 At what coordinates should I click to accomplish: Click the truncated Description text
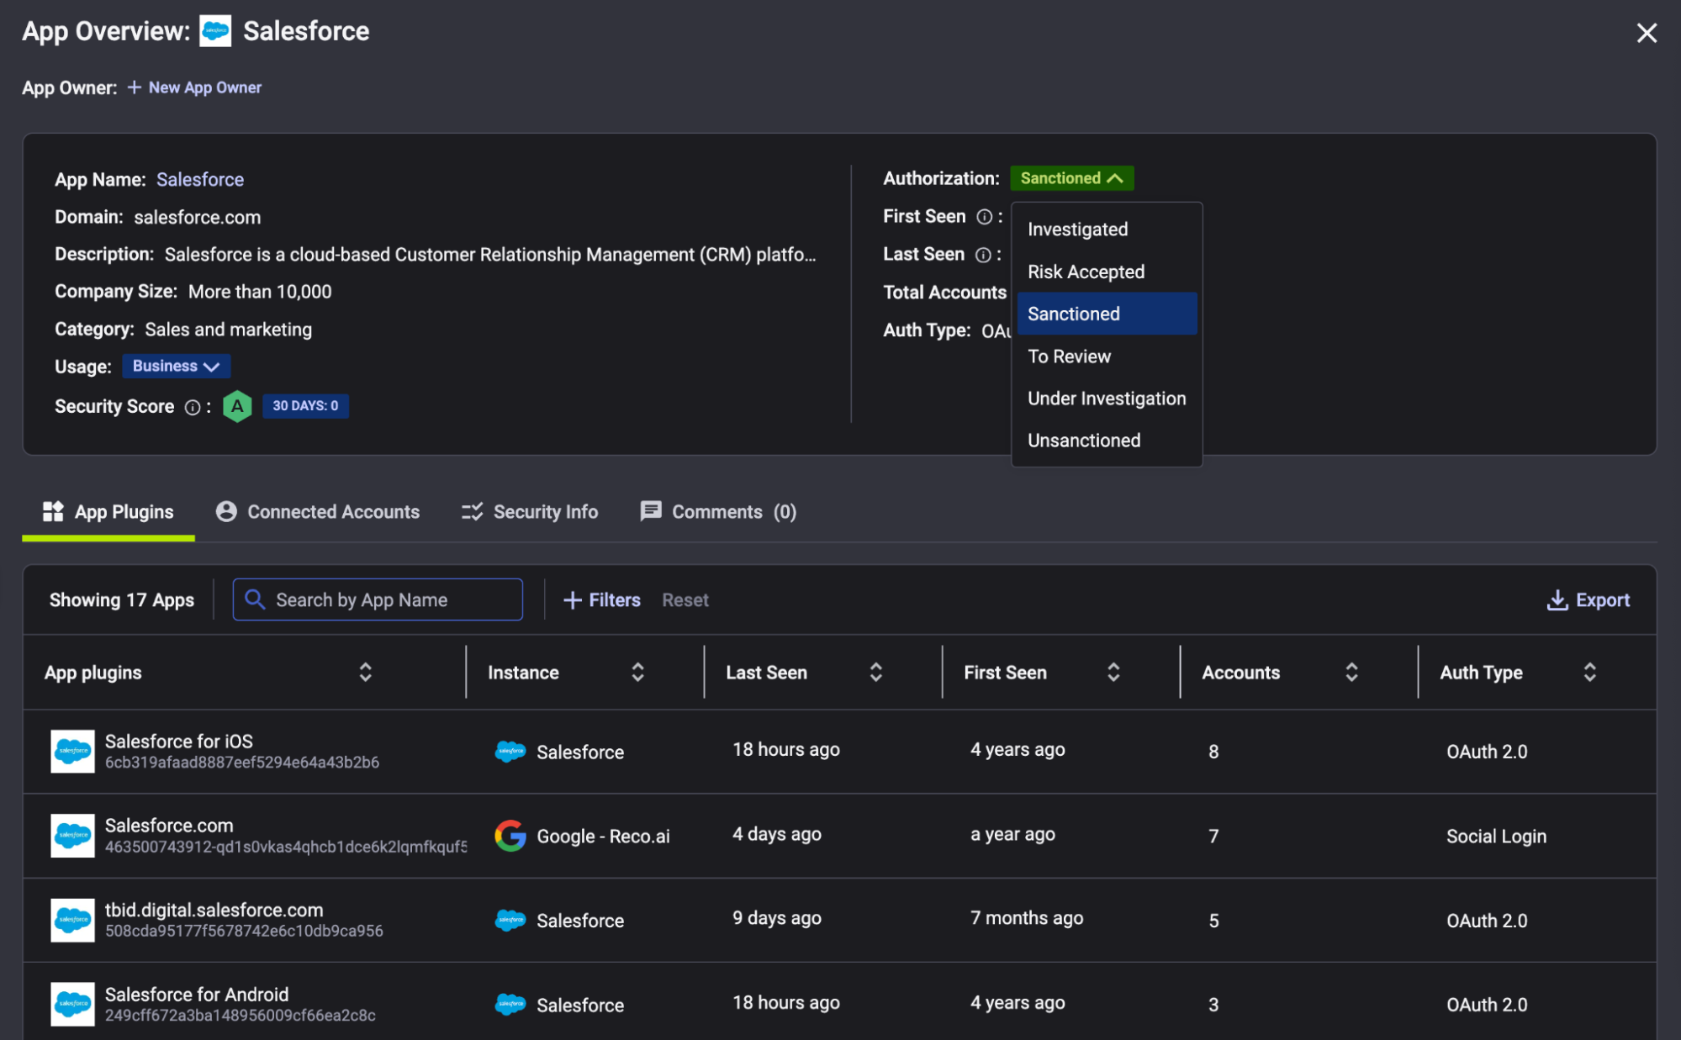click(x=490, y=254)
